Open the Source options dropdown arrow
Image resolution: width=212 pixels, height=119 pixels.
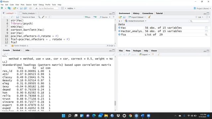coord(110,17)
